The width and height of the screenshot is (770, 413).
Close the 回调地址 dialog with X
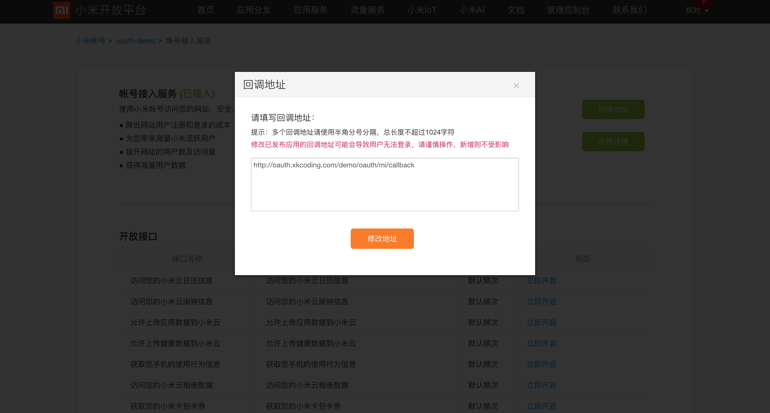coord(516,86)
